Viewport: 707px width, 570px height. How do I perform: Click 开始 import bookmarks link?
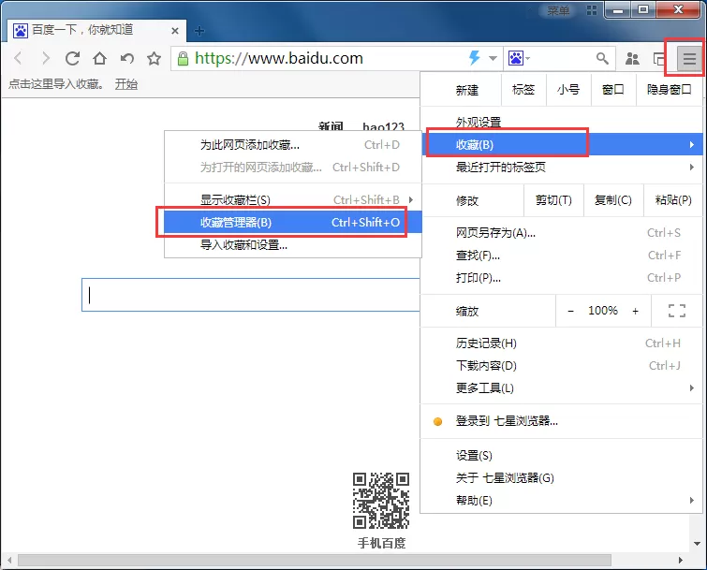pyautogui.click(x=126, y=84)
